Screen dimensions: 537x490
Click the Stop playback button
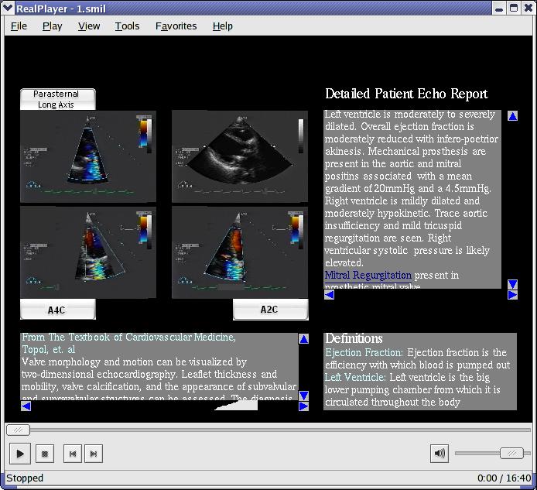pos(45,454)
